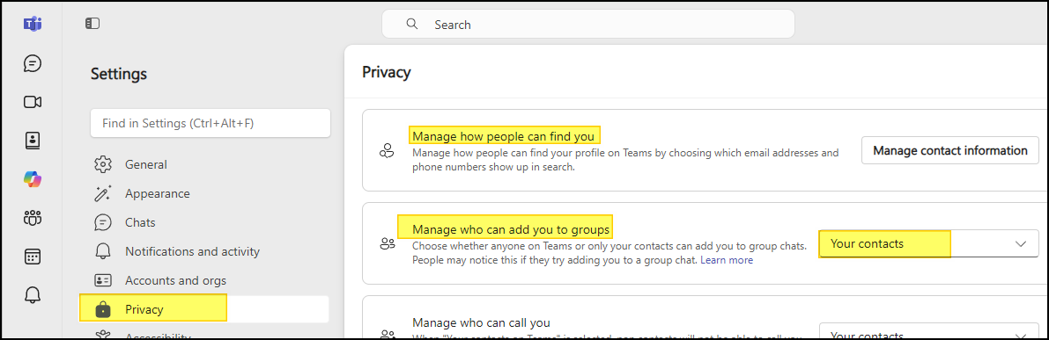Click Manage contact information button
Screen dimensions: 1049x340
click(950, 150)
